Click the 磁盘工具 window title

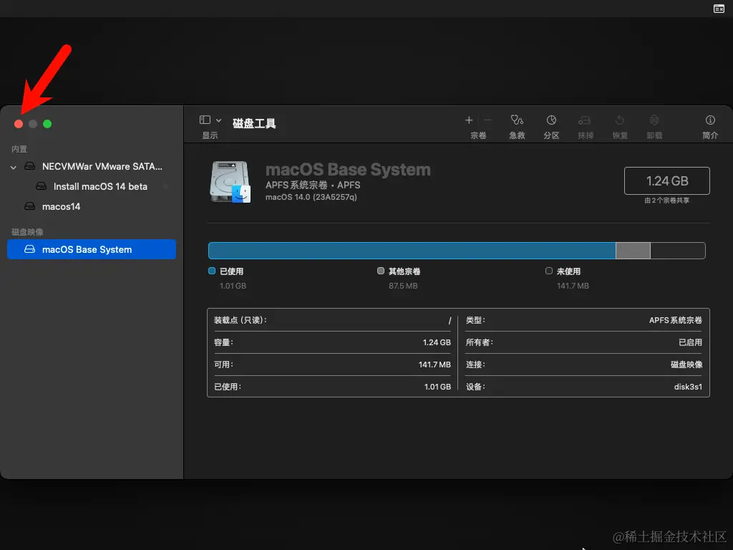pyautogui.click(x=254, y=123)
